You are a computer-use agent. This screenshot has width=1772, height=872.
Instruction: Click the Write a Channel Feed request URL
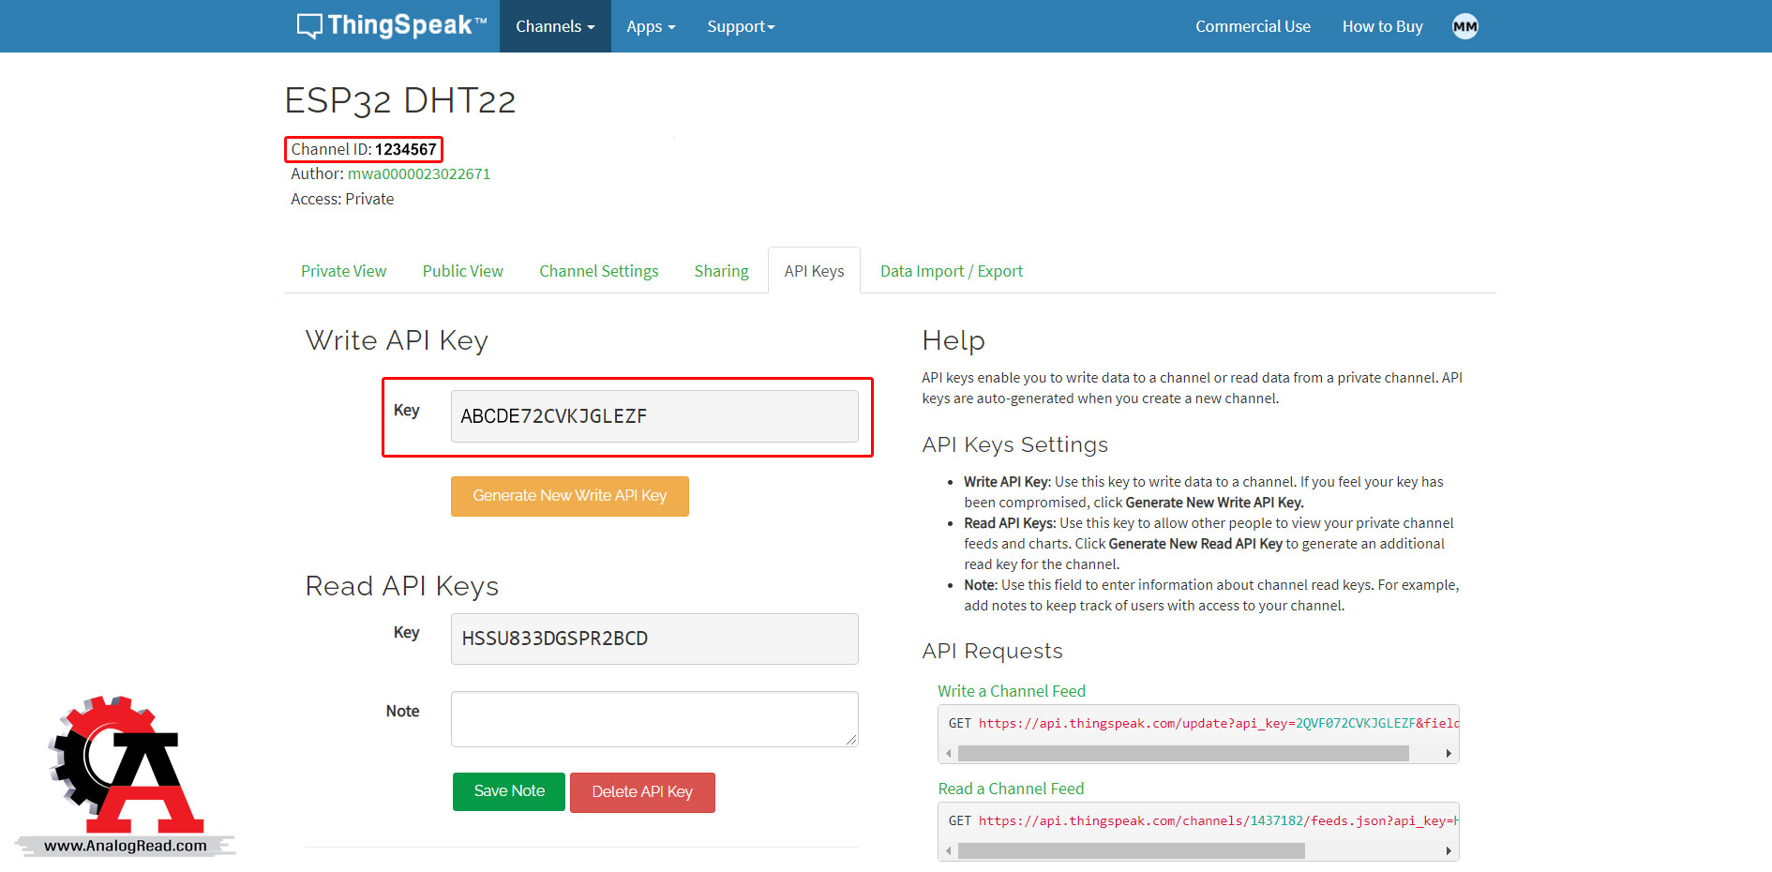(x=1218, y=723)
